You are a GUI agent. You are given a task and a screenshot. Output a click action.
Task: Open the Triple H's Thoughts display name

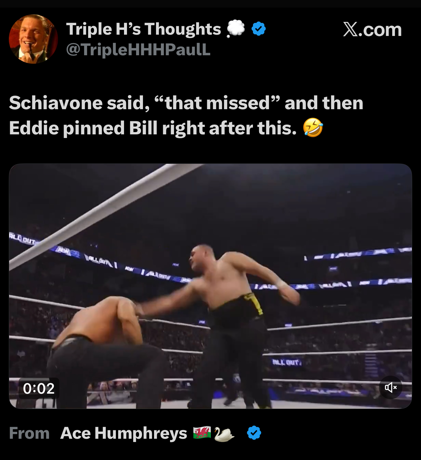coord(144,29)
